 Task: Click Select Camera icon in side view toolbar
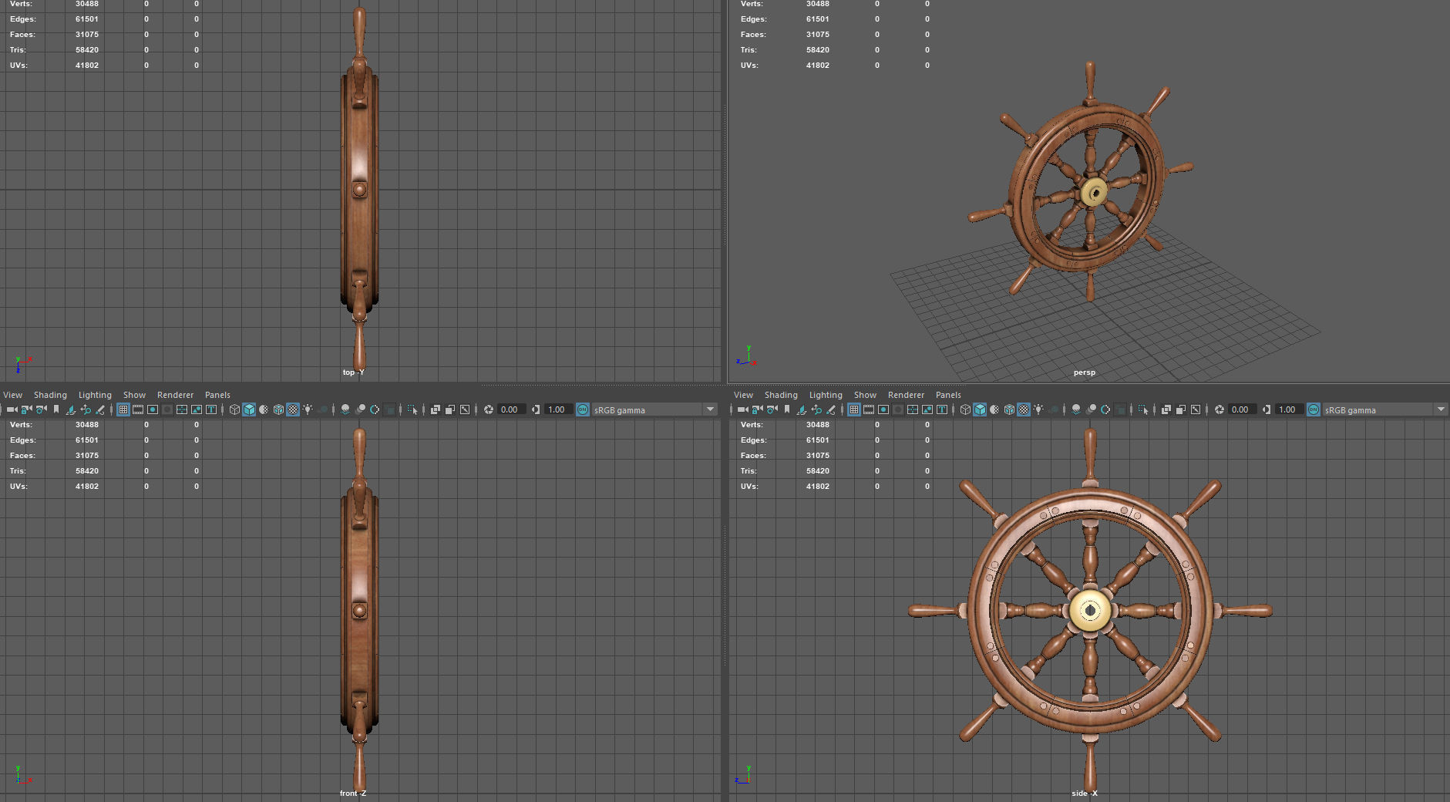tap(742, 409)
